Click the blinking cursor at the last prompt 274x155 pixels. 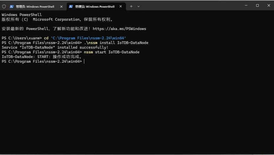(84, 62)
